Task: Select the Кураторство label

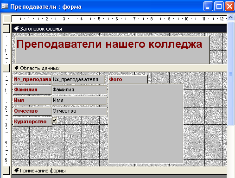Action: pos(32,122)
